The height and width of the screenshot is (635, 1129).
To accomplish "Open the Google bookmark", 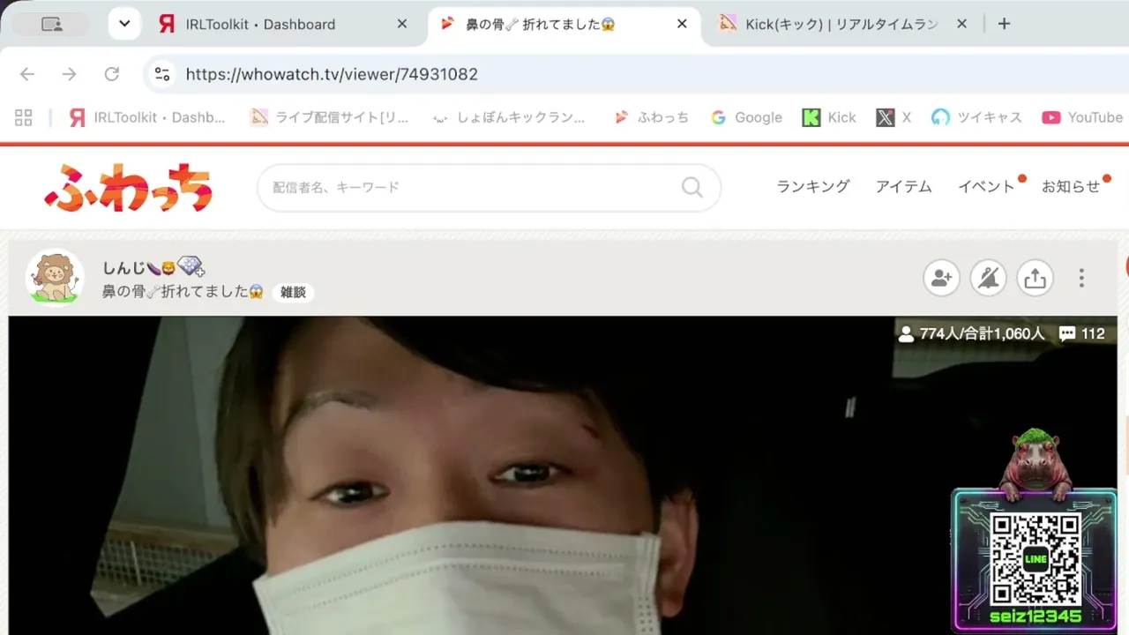I will (x=746, y=117).
